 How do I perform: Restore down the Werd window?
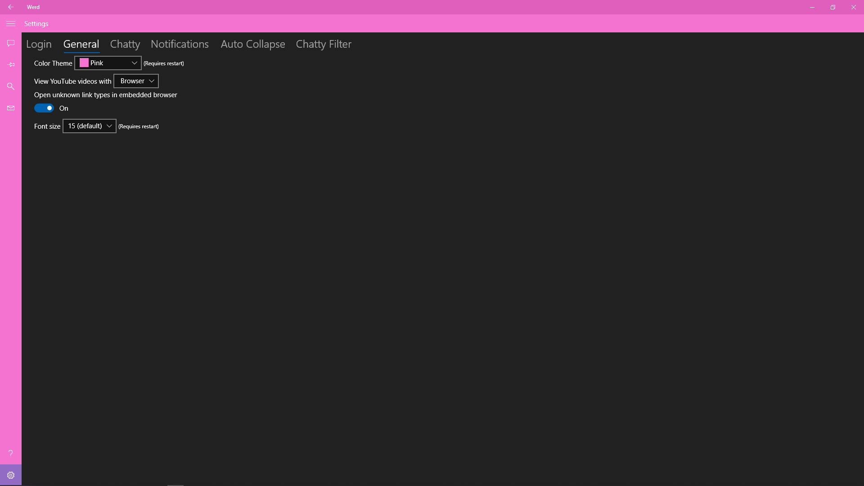(832, 7)
